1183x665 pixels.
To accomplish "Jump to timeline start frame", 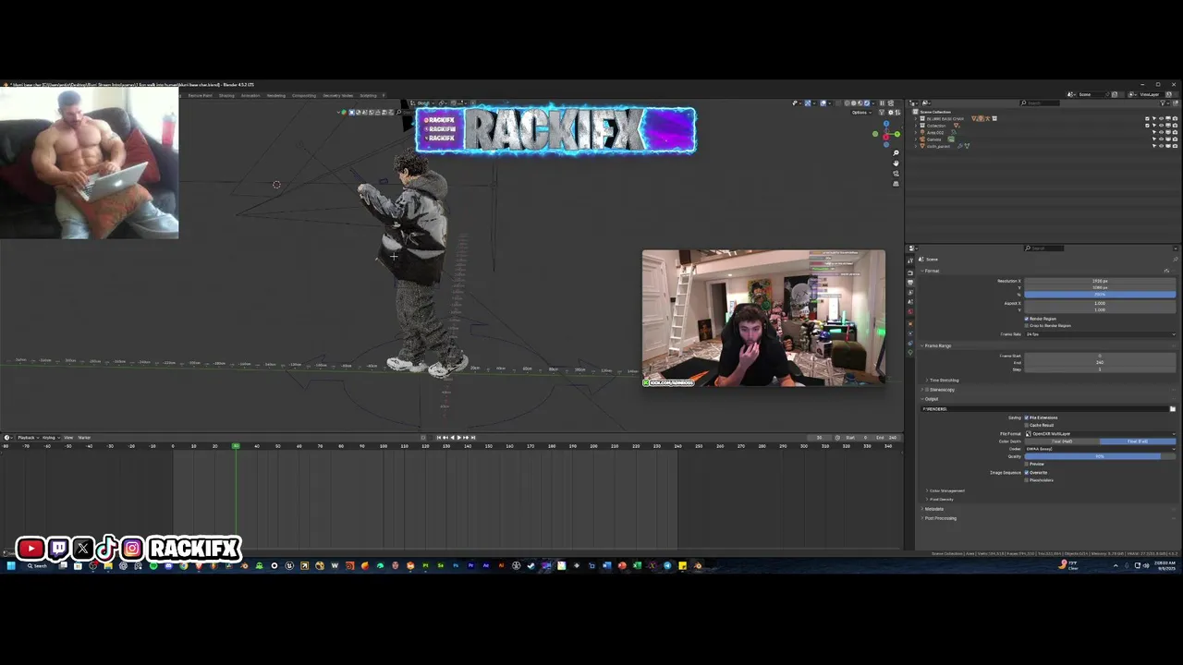I will (439, 438).
